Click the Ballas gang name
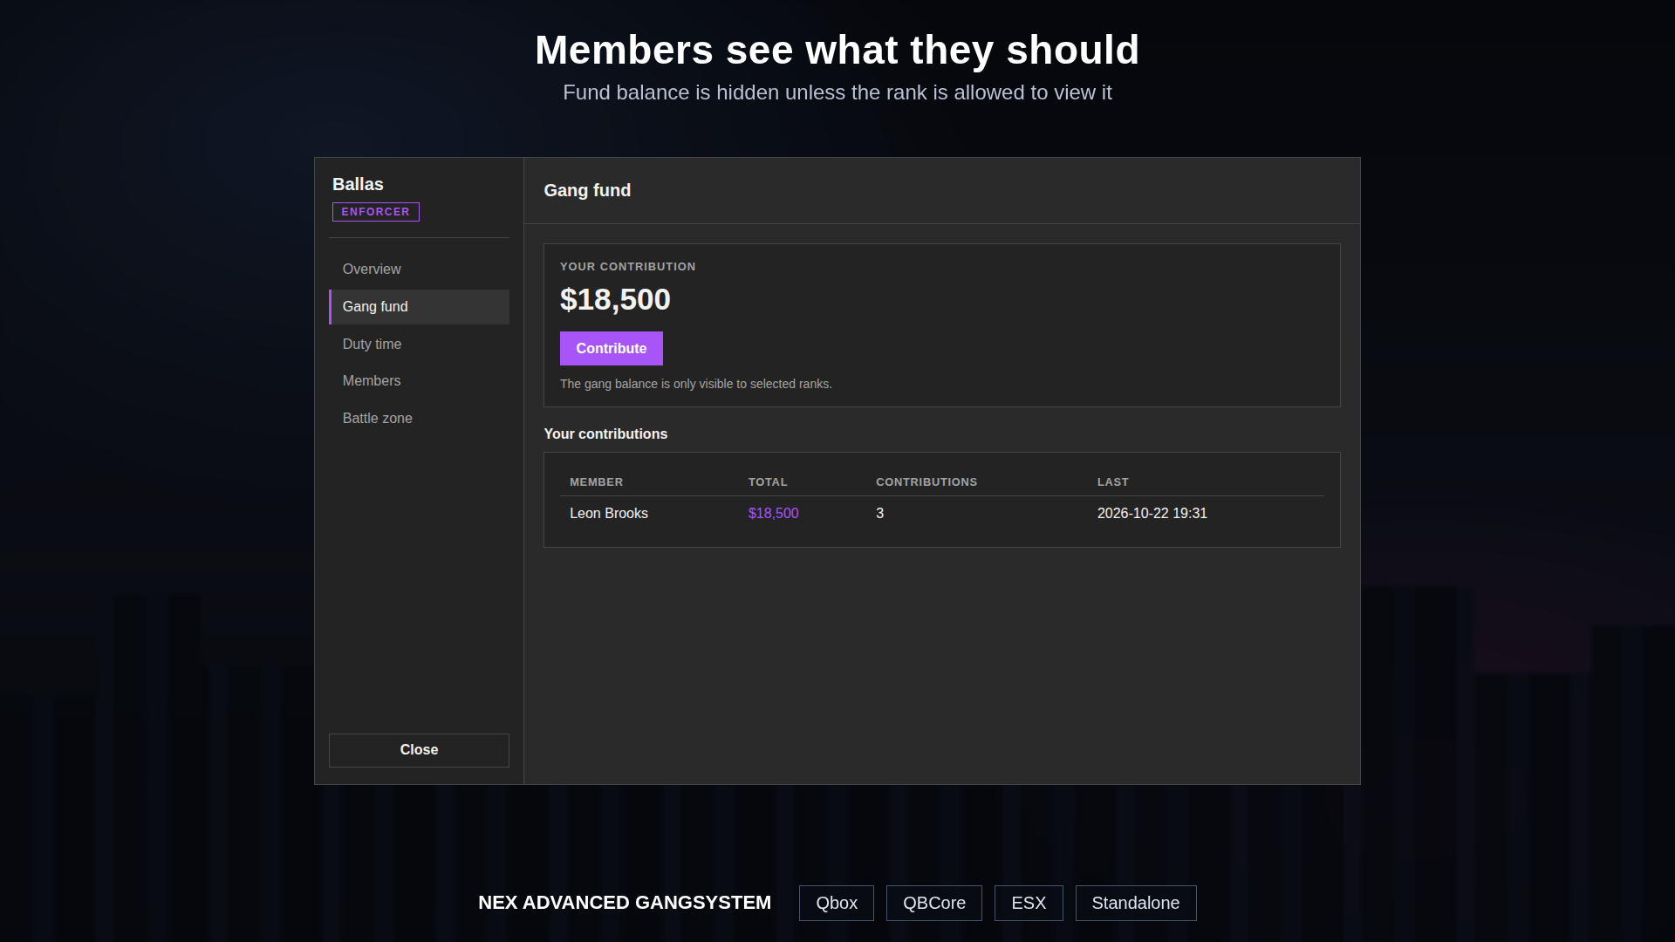The image size is (1675, 942). pyautogui.click(x=358, y=185)
